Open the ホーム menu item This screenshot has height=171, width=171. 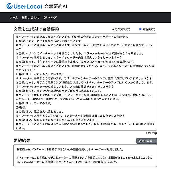(x=14, y=17)
